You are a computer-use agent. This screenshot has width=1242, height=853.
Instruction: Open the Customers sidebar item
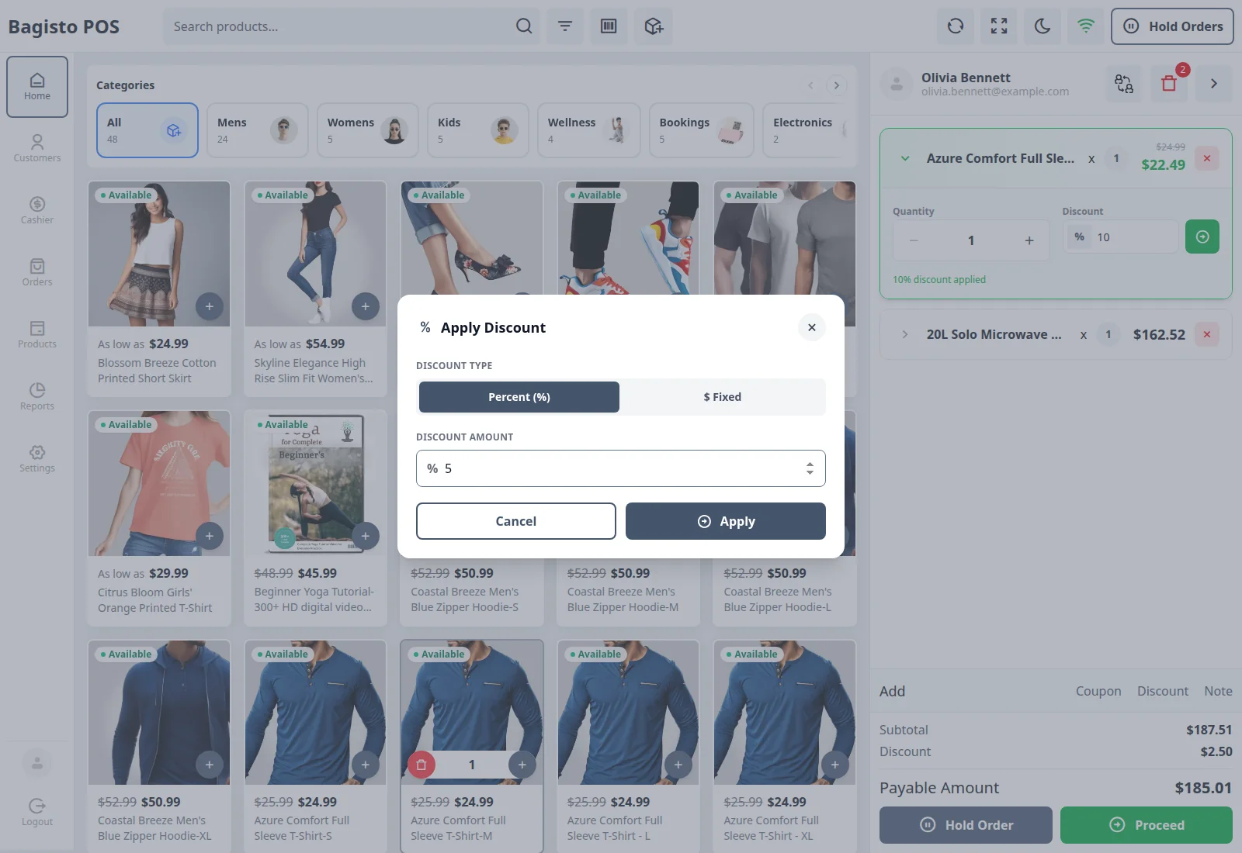[x=37, y=148]
